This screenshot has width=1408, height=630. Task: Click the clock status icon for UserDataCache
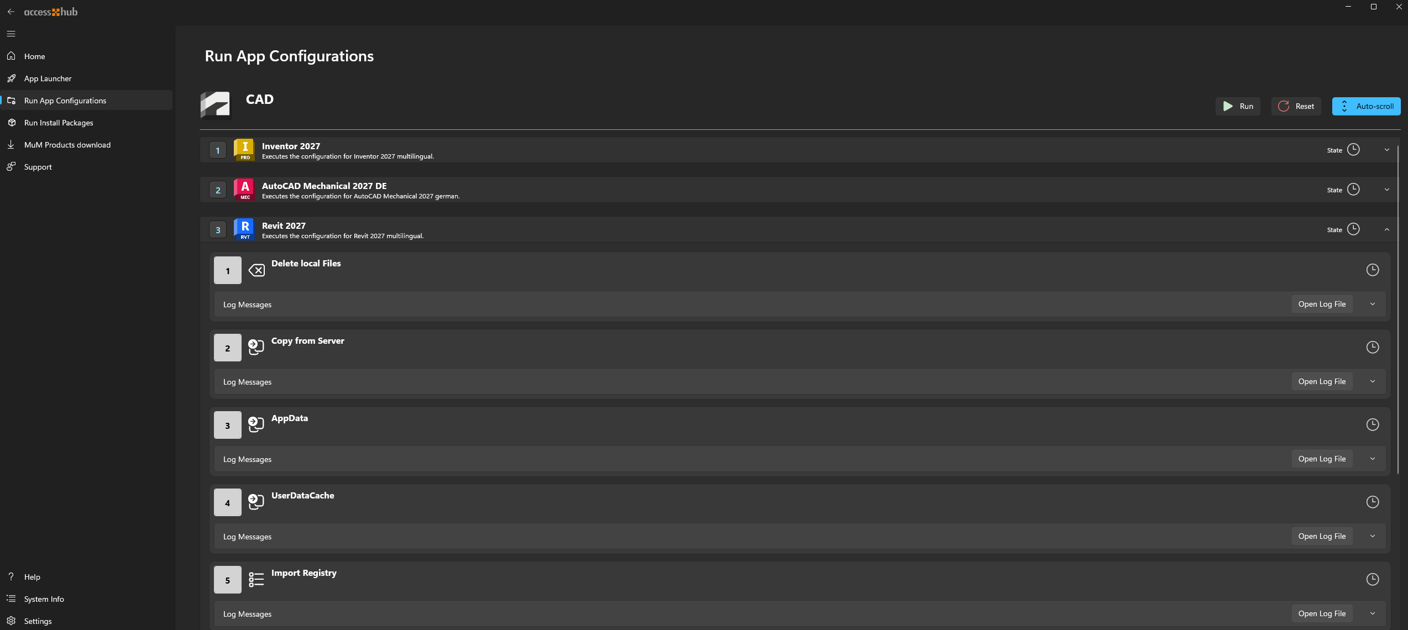pyautogui.click(x=1373, y=502)
